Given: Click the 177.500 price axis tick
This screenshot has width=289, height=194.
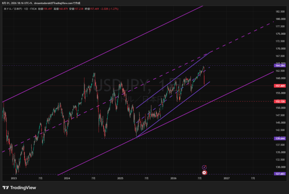Looking at the screenshot, I should (280, 26).
